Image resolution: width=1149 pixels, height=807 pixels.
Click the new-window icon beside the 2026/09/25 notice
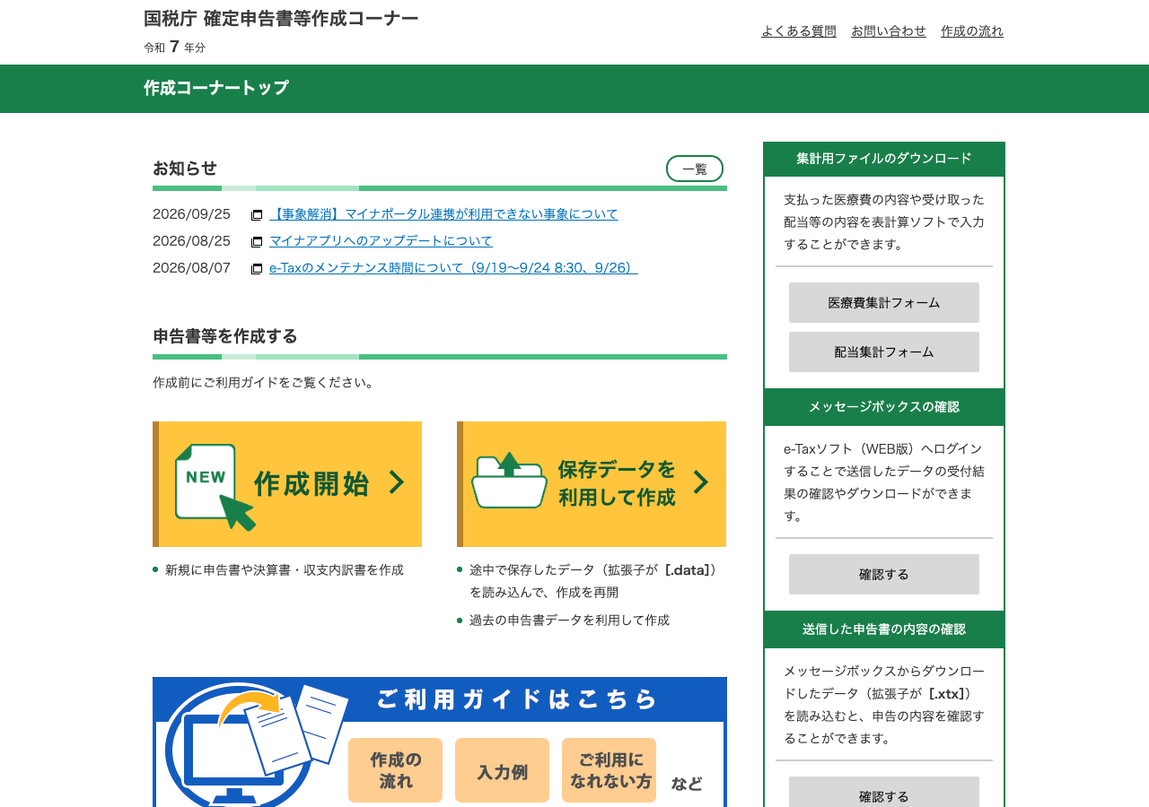pyautogui.click(x=257, y=215)
